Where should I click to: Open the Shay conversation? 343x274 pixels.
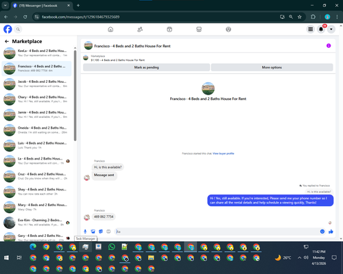point(36,192)
